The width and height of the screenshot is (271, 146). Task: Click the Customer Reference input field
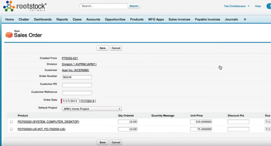77,93
